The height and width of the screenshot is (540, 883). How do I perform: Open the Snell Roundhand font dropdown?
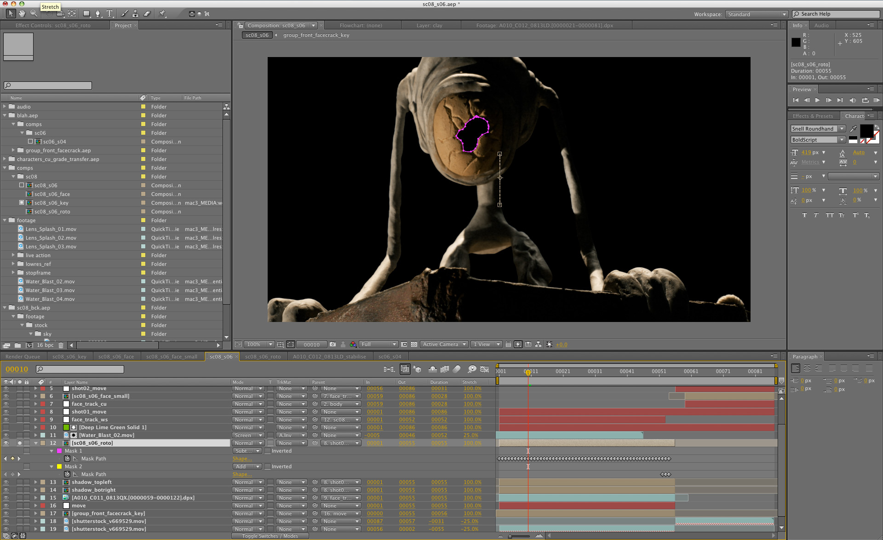(818, 129)
